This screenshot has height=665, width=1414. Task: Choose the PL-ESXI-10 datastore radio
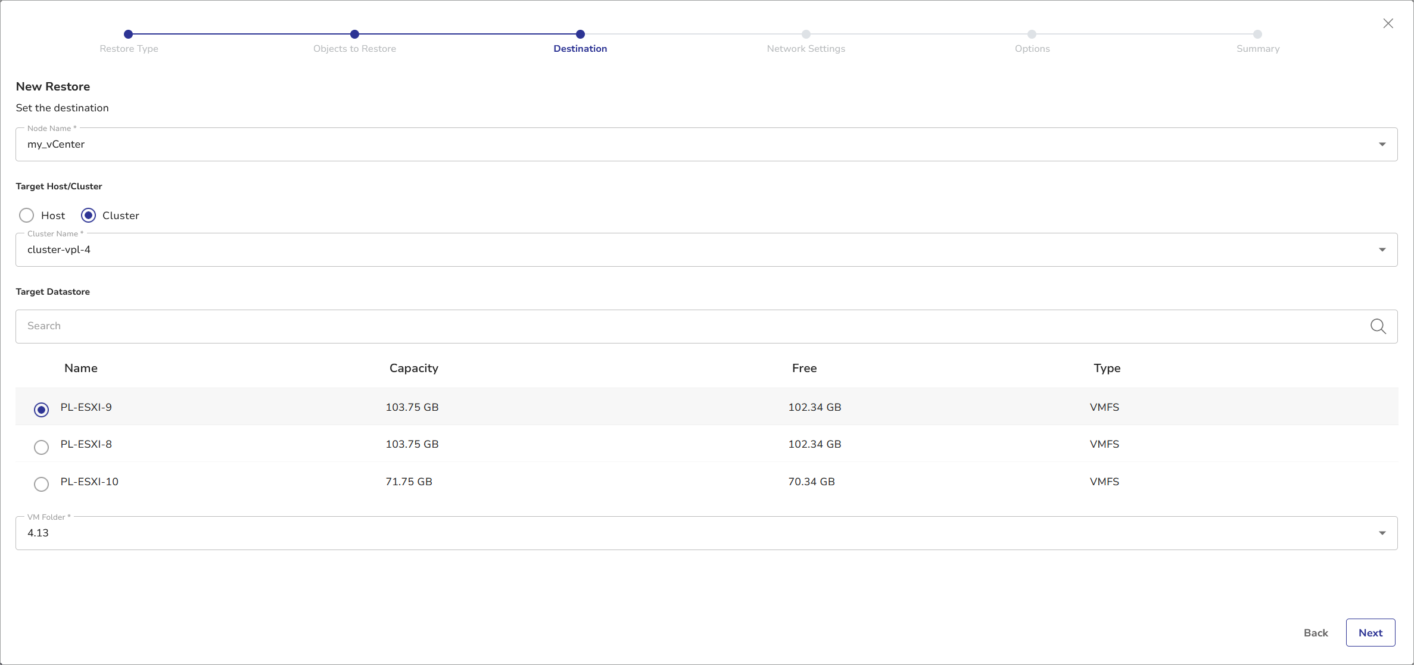point(41,484)
